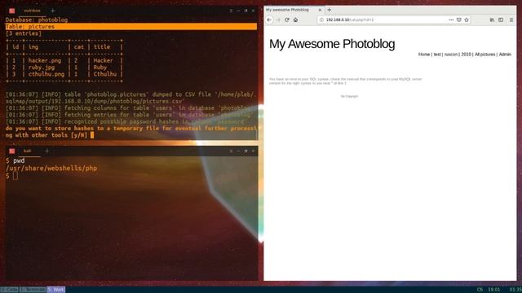The width and height of the screenshot is (522, 293).
Task: Add a new tab in the sqlmap terminal
Action: pyautogui.click(x=52, y=11)
